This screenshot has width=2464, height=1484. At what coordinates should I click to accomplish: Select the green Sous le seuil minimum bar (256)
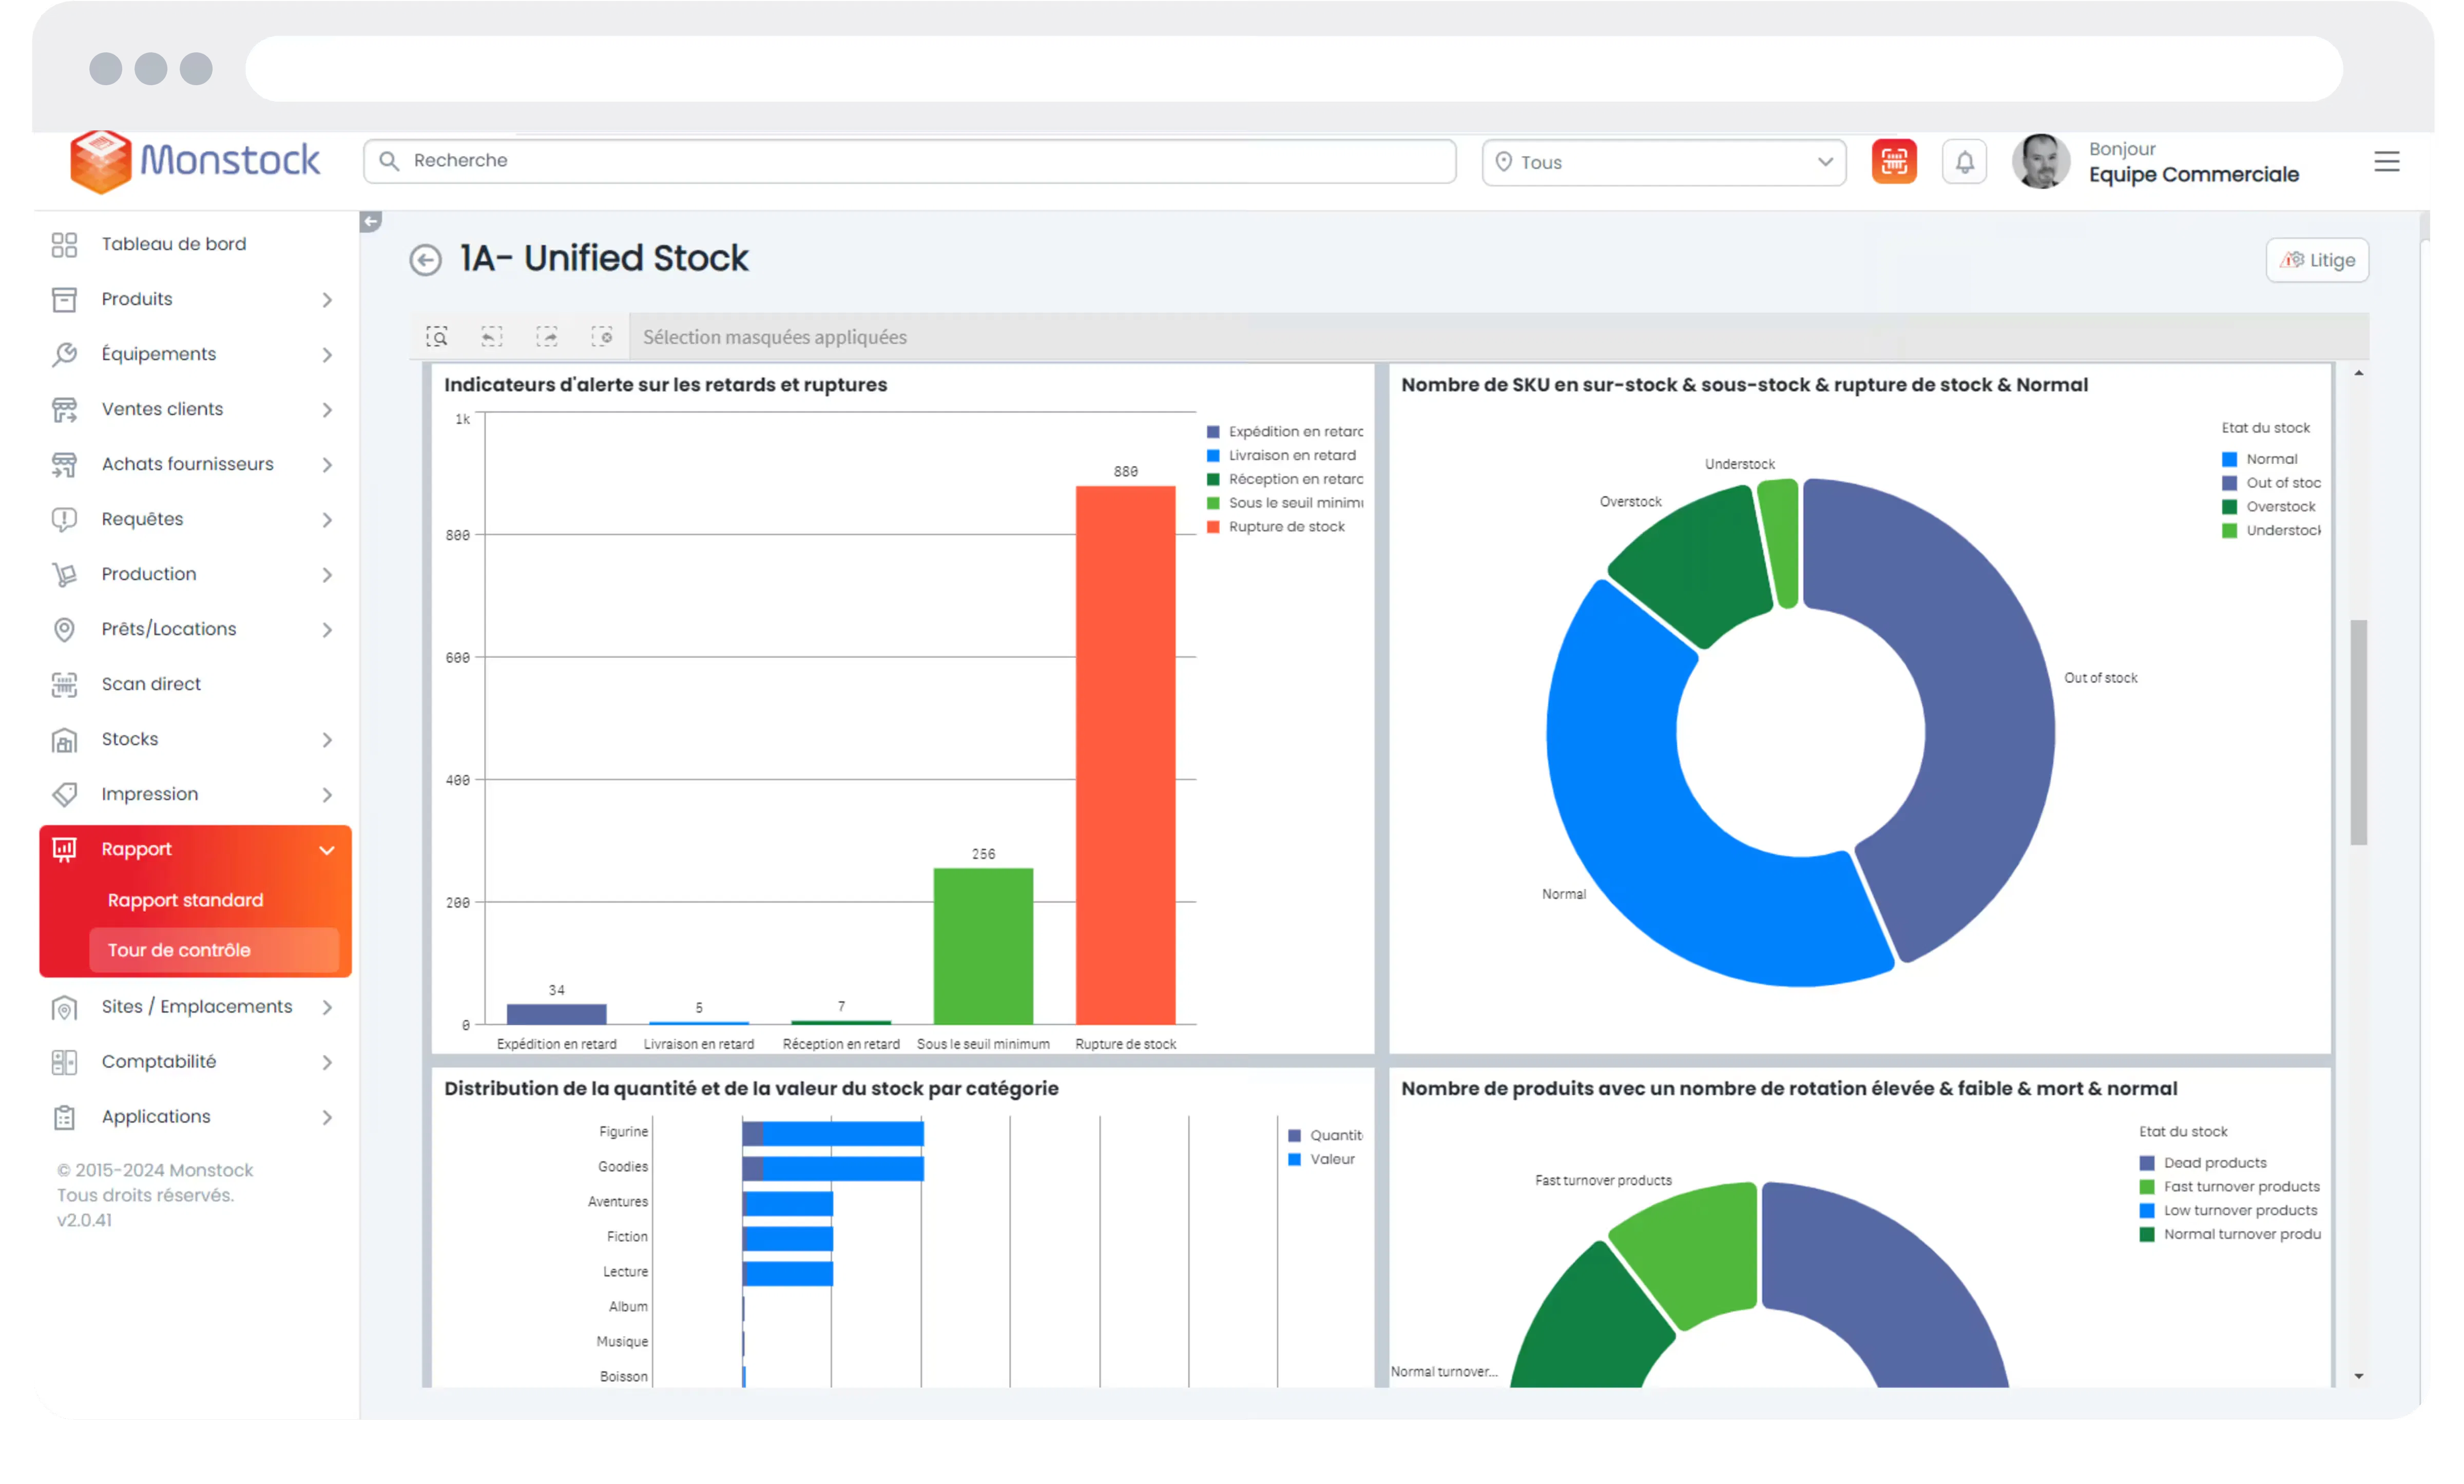(983, 946)
